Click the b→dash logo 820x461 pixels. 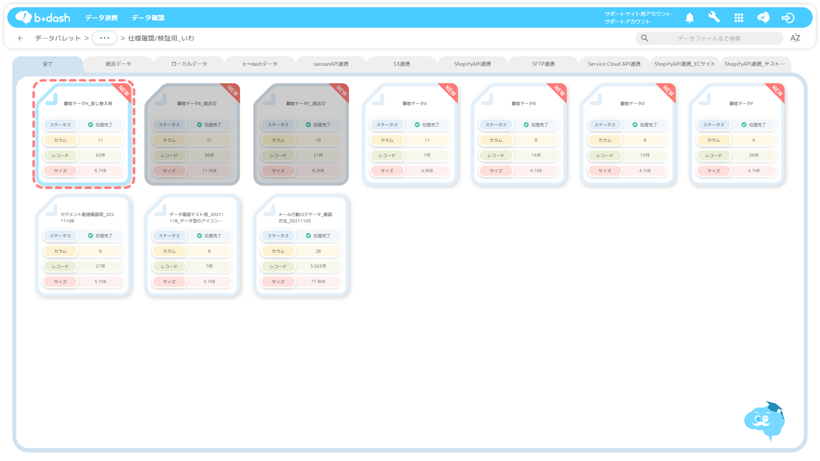point(43,18)
